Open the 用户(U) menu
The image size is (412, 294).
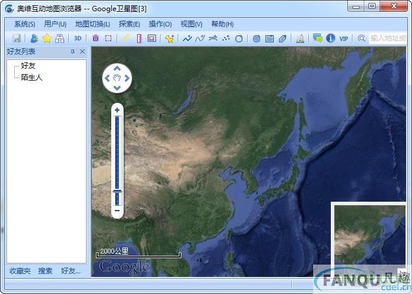pyautogui.click(x=55, y=24)
